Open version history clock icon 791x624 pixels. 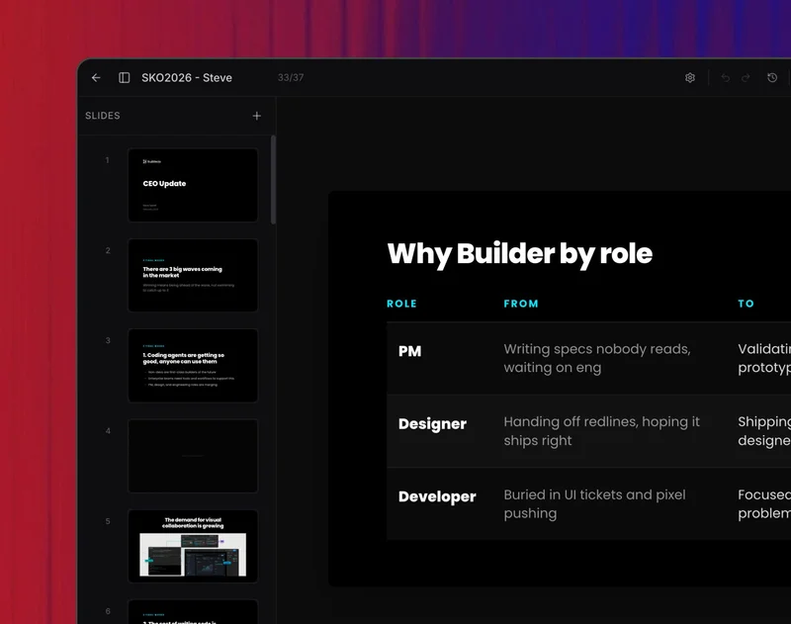pyautogui.click(x=772, y=78)
